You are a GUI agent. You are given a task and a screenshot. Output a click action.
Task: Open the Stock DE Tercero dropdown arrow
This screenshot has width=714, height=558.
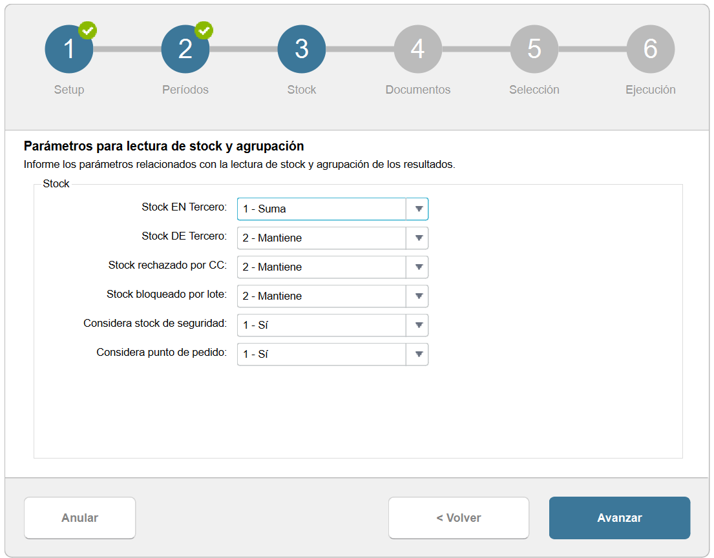coord(417,238)
